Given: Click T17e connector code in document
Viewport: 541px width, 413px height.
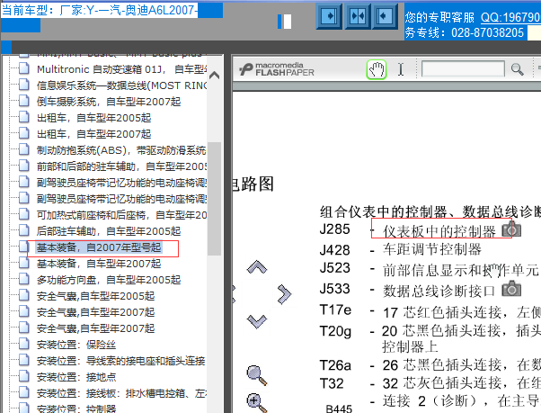Looking at the screenshot, I should 335,310.
